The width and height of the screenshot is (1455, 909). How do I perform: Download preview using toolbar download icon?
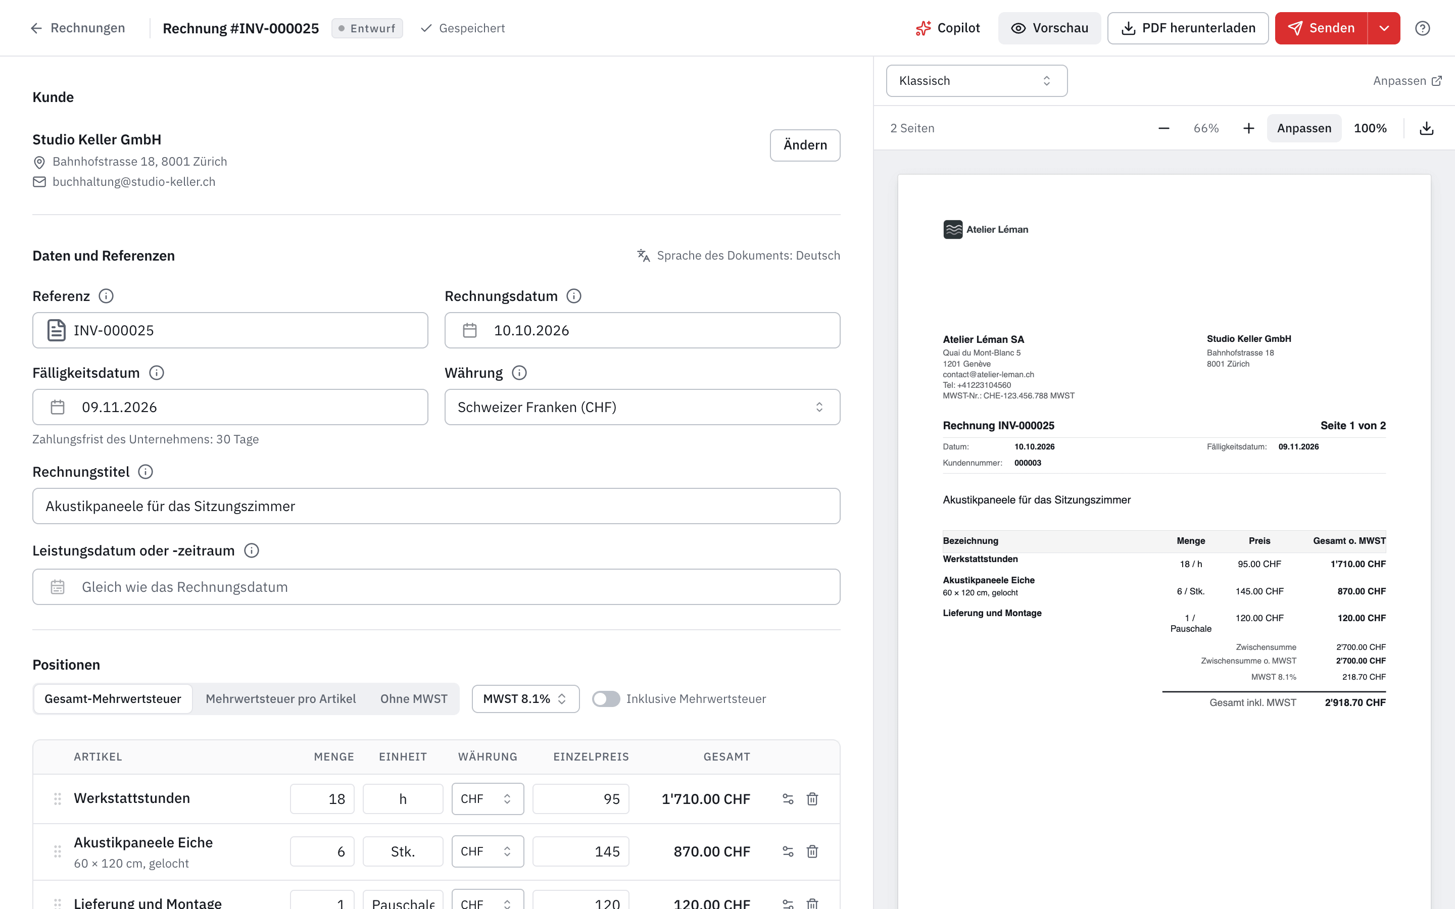[1427, 128]
